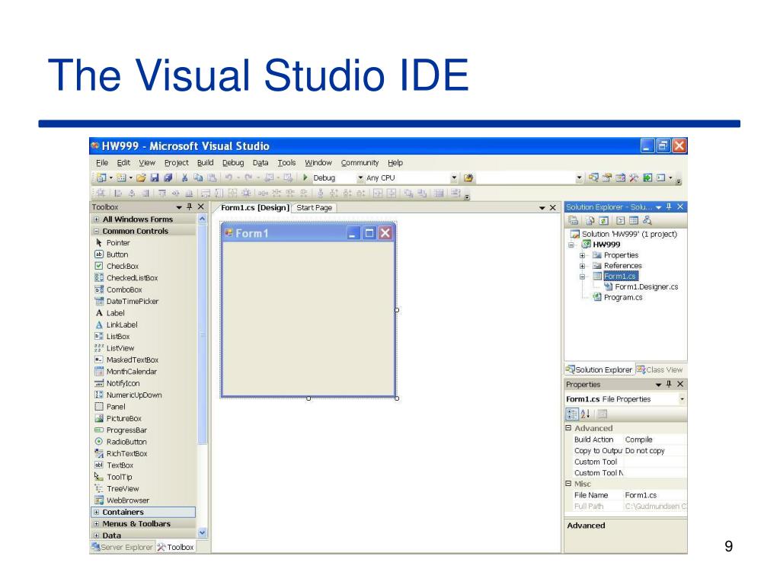Click the Save floppy disk icon
The height and width of the screenshot is (585, 780).
[154, 177]
